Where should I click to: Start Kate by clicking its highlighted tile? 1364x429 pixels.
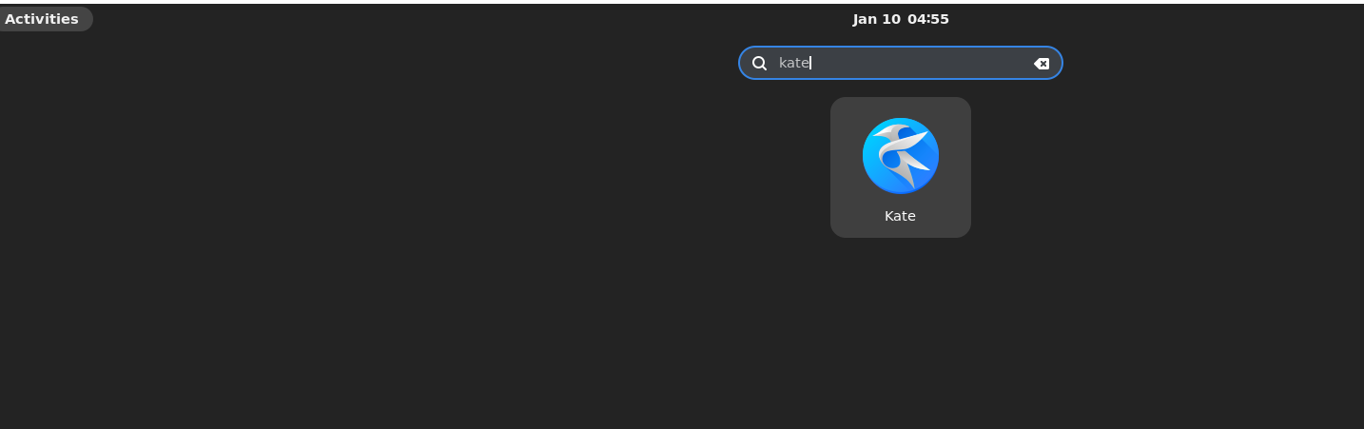pos(900,167)
